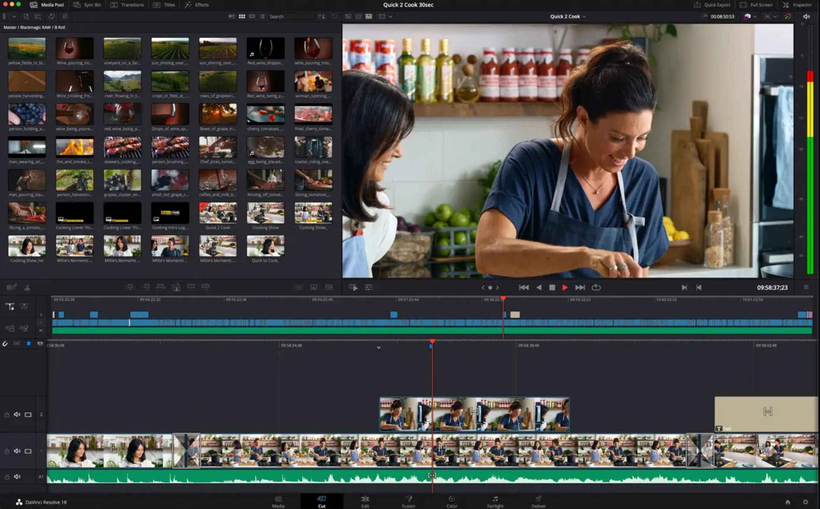Activate the split clip scissors tool
Screen dimensions: 820x509
point(27,287)
